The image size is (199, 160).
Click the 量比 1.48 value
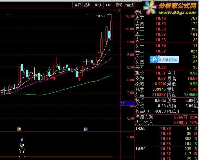[x=194, y=89]
